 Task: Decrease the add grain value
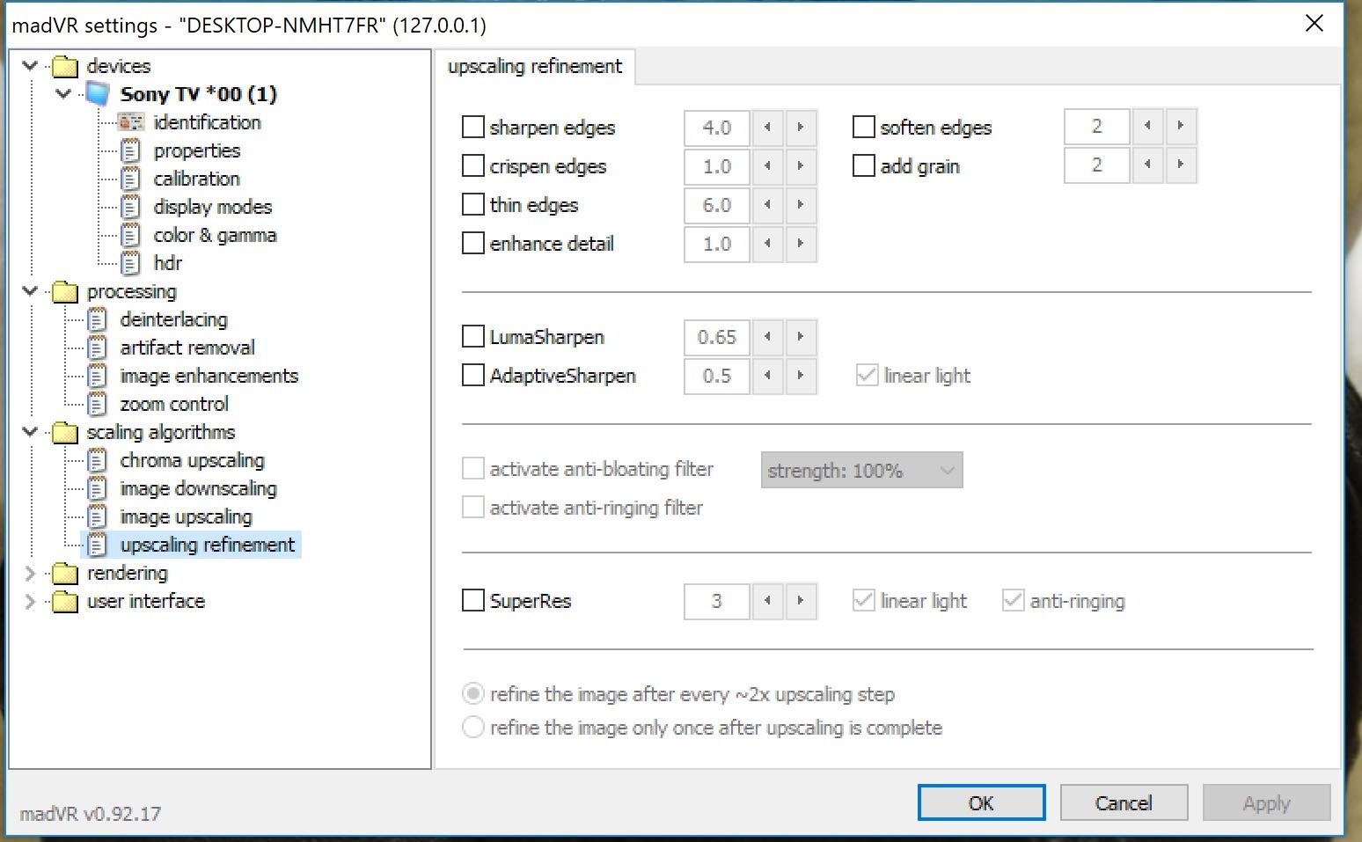point(1147,165)
